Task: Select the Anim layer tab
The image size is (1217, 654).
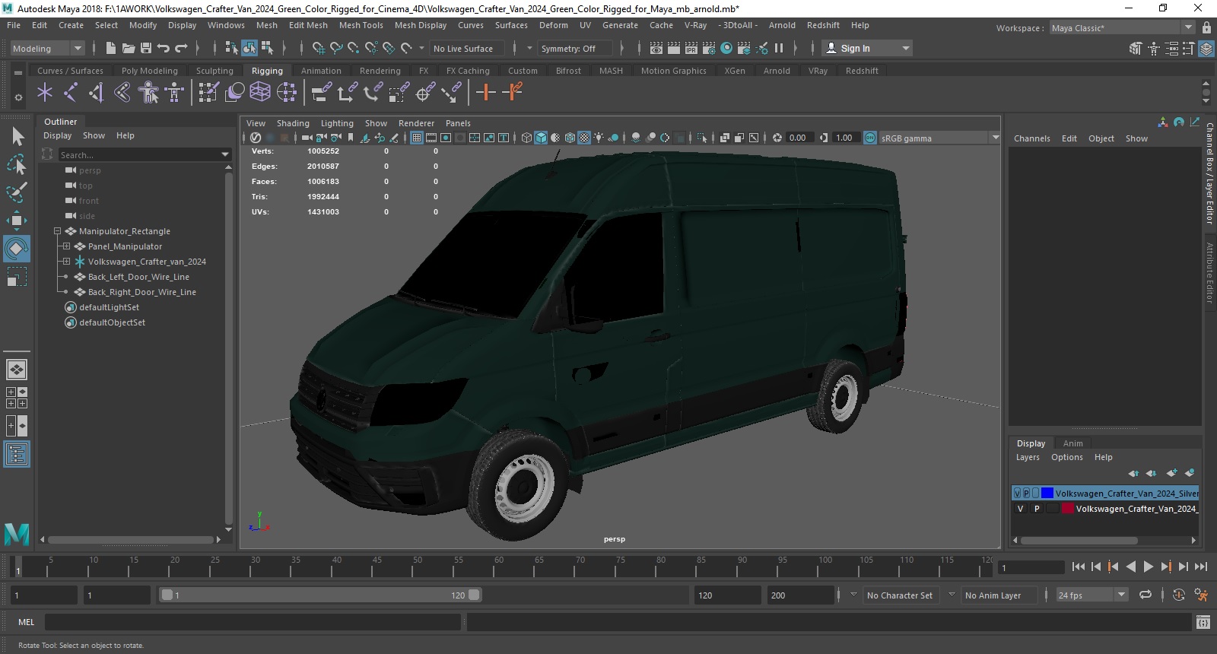Action: (1072, 443)
